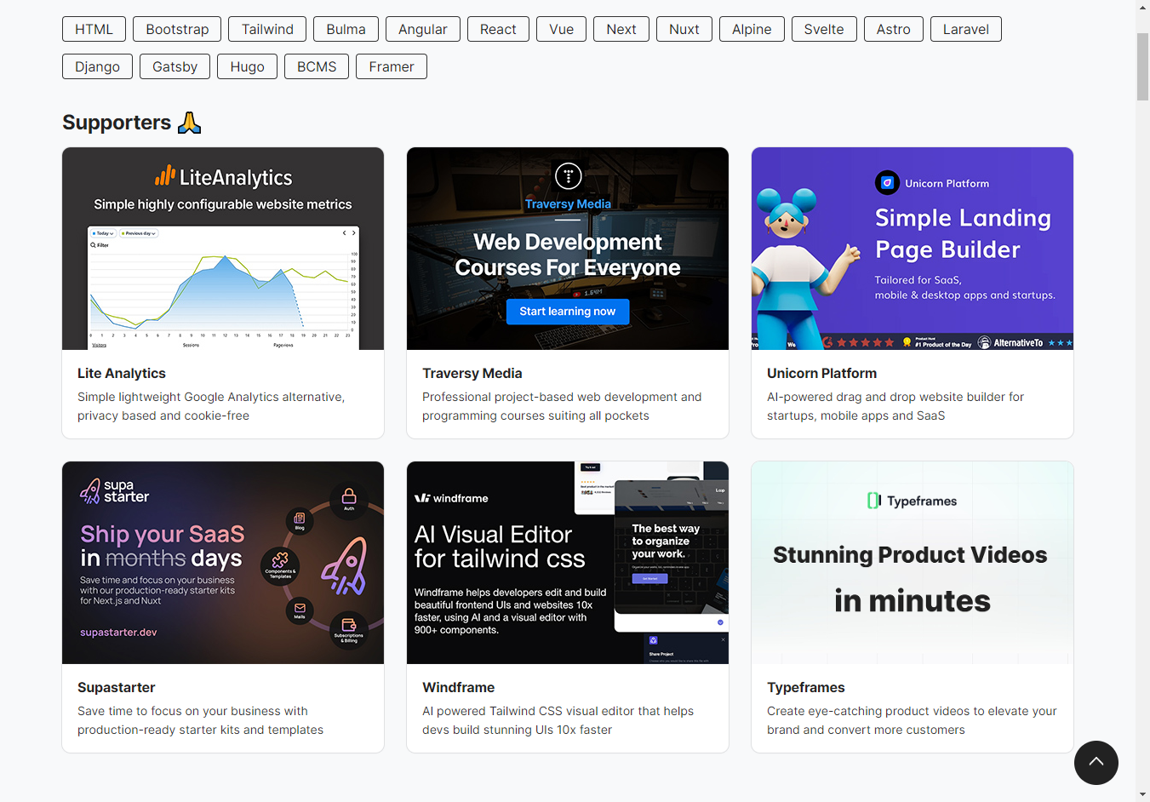1150x802 pixels.
Task: Click the scrollbar down arrow
Action: coord(1142,794)
